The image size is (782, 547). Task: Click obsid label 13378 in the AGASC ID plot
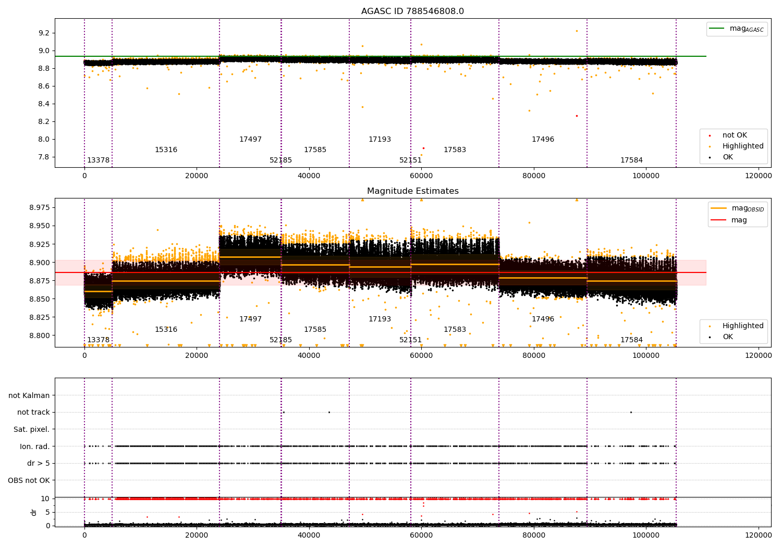(x=99, y=160)
